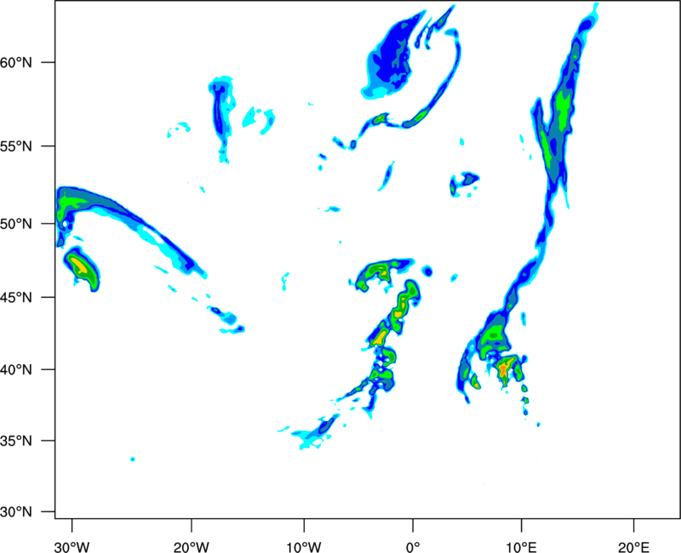Click the 30°W longitude label
This screenshot has height=553, width=681.
(72, 547)
